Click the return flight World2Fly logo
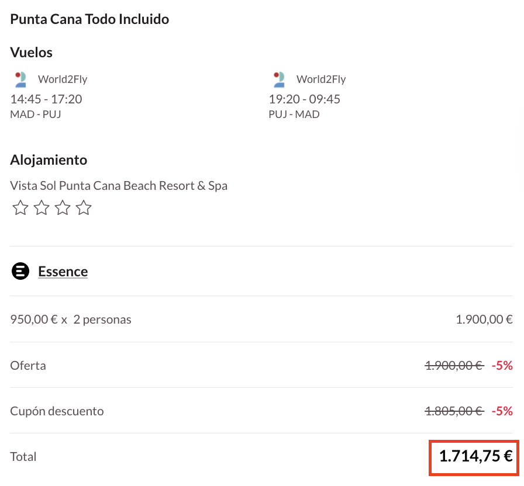524x486 pixels. 279,79
